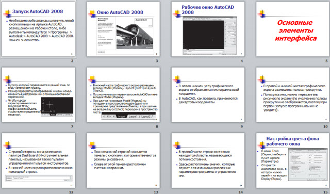The width and height of the screenshot is (330, 194).
Task: Select slide 4 'Рабочее окно AutoCAD 2008' thumbnail
Action: 208,29
